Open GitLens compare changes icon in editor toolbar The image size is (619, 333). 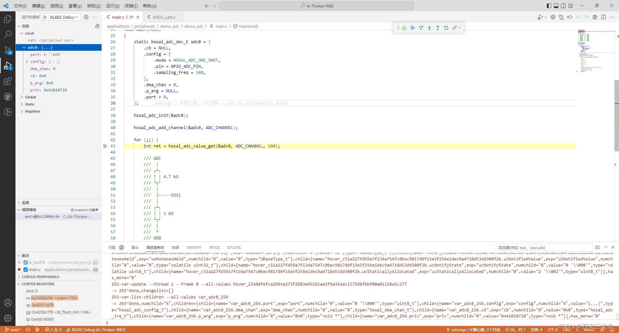click(561, 17)
